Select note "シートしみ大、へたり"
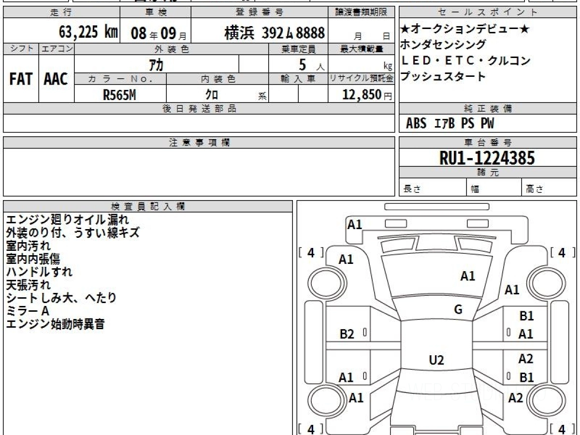The height and width of the screenshot is (435, 580). coord(61,298)
